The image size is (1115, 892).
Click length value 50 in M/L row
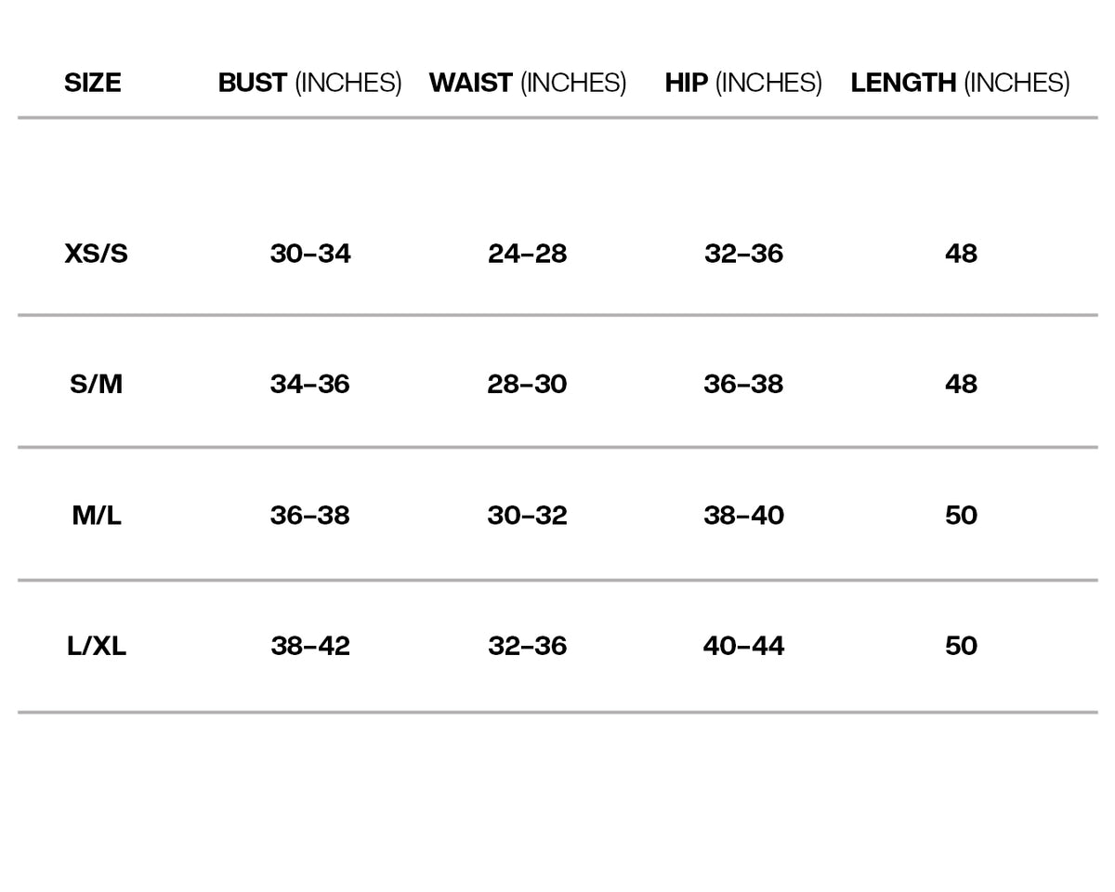pos(961,515)
